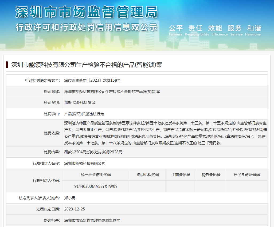This screenshot has width=274, height=227.
Task: Click the decision date 2023-12-25
Action: coord(75,209)
